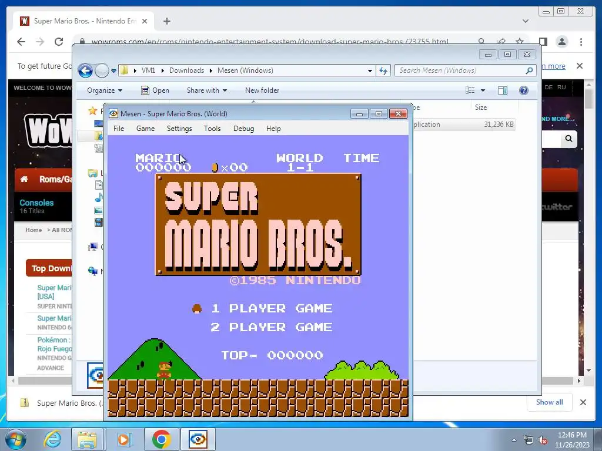Close the Chrome downloads bar

[x=583, y=402]
